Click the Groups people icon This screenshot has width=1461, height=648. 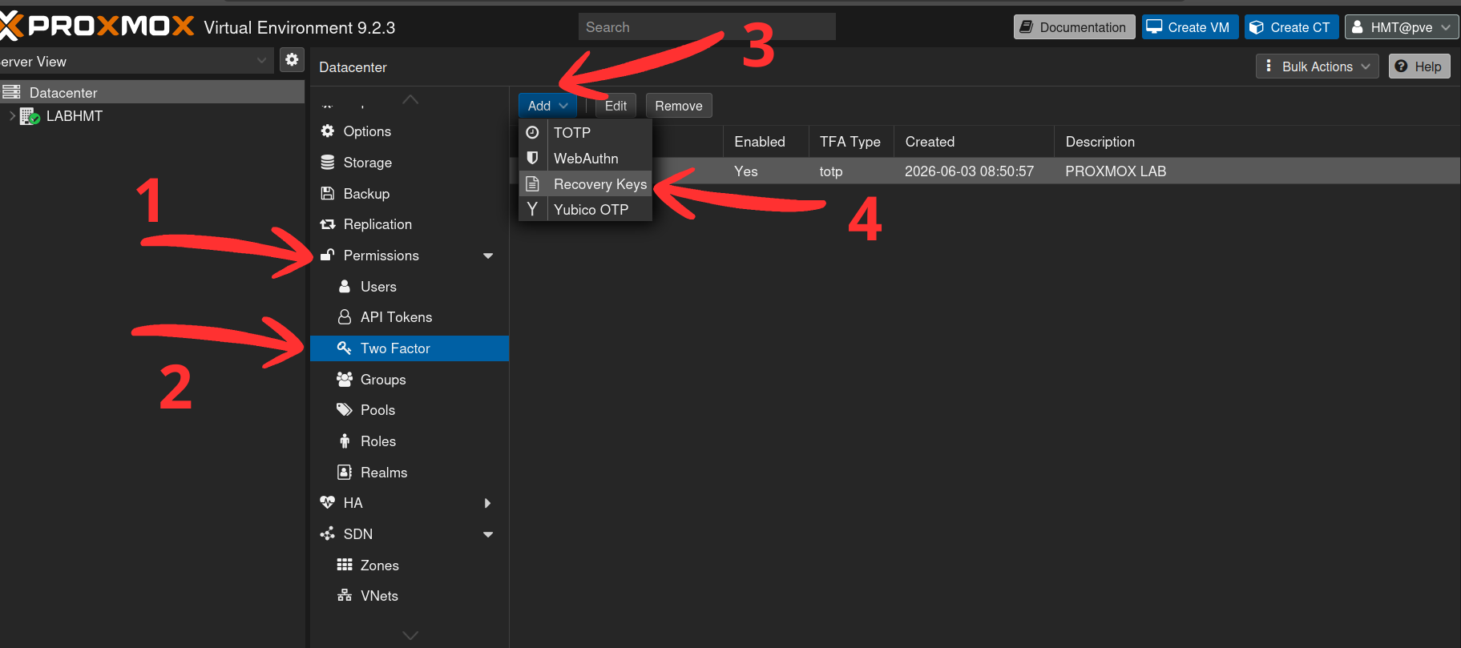[345, 379]
